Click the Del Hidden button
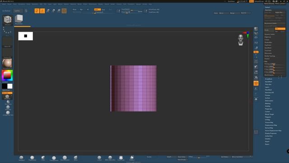 [225, 157]
